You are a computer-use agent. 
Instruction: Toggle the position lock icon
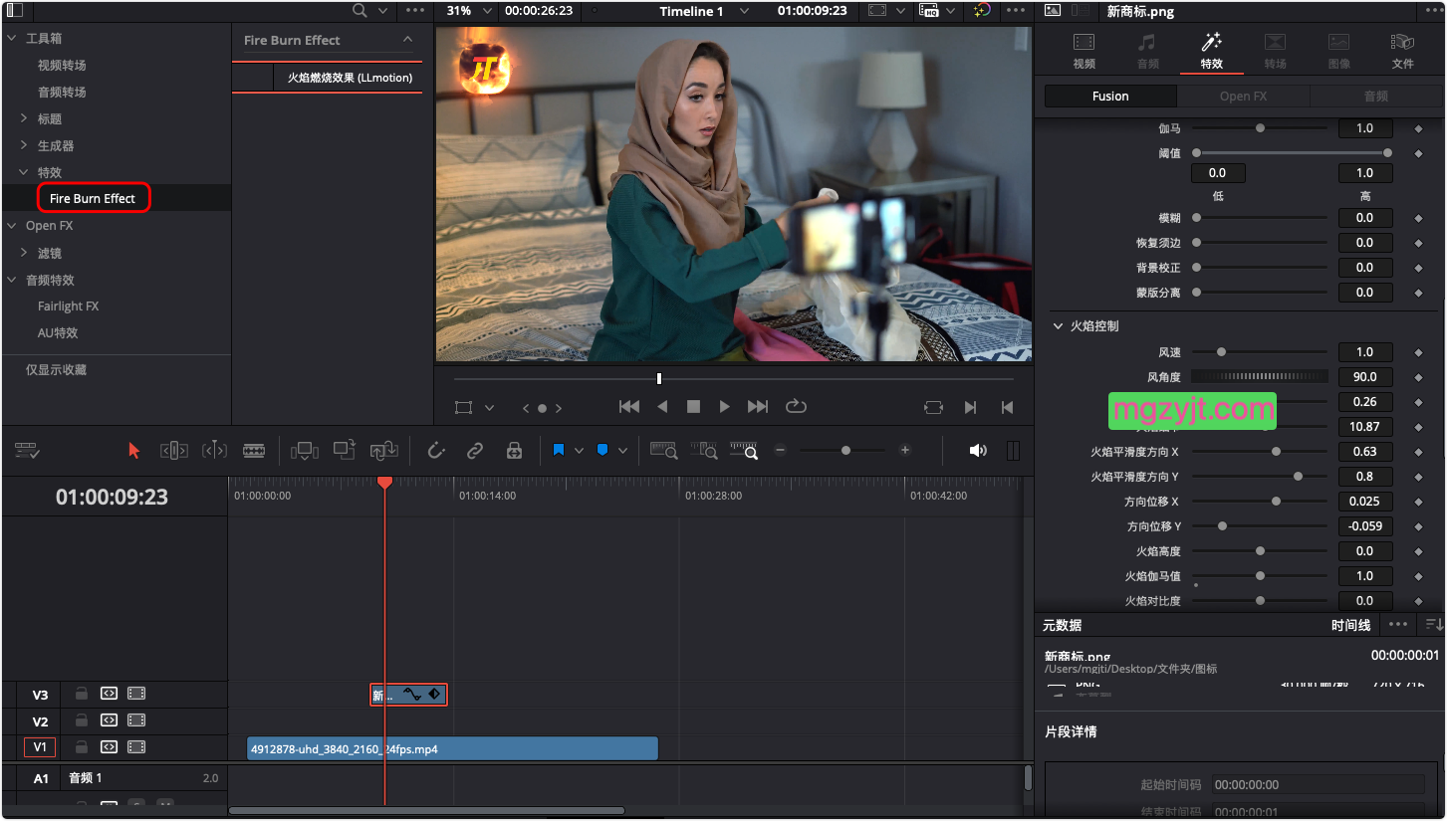pos(514,451)
